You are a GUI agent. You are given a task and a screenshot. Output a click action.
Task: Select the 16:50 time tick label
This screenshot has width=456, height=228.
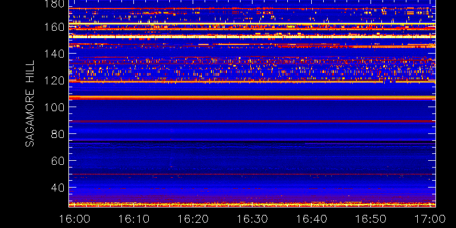click(371, 219)
